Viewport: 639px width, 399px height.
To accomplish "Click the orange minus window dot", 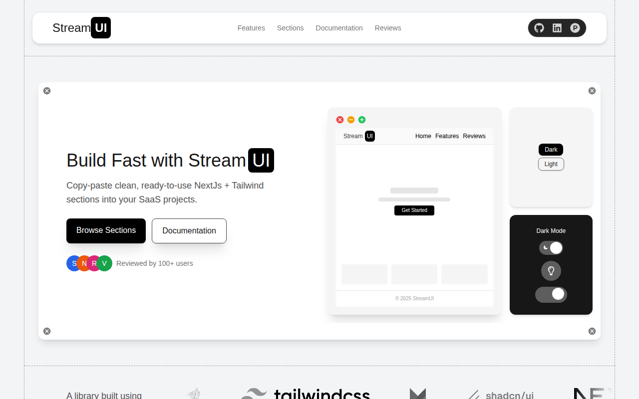I will coord(351,120).
